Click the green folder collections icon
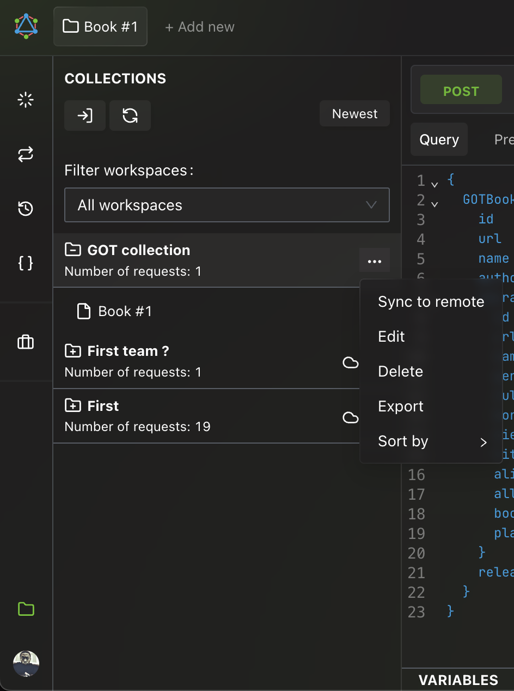Image resolution: width=514 pixels, height=691 pixels. (x=26, y=609)
